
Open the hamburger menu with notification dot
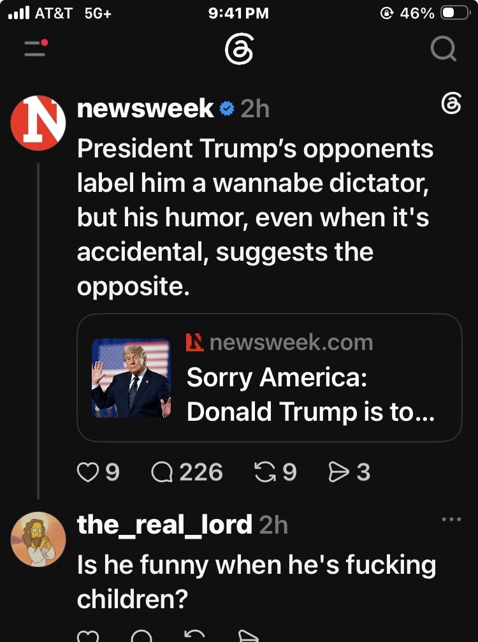point(36,48)
